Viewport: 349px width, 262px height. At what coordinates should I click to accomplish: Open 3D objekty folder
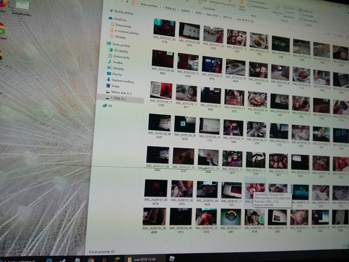point(118,51)
